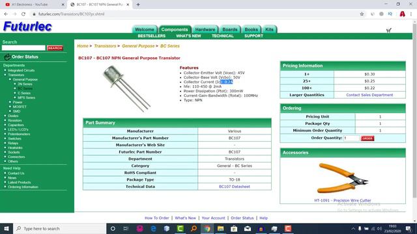The width and height of the screenshot is (417, 234).
Task: Open volume control in system tray
Action: click(379, 228)
